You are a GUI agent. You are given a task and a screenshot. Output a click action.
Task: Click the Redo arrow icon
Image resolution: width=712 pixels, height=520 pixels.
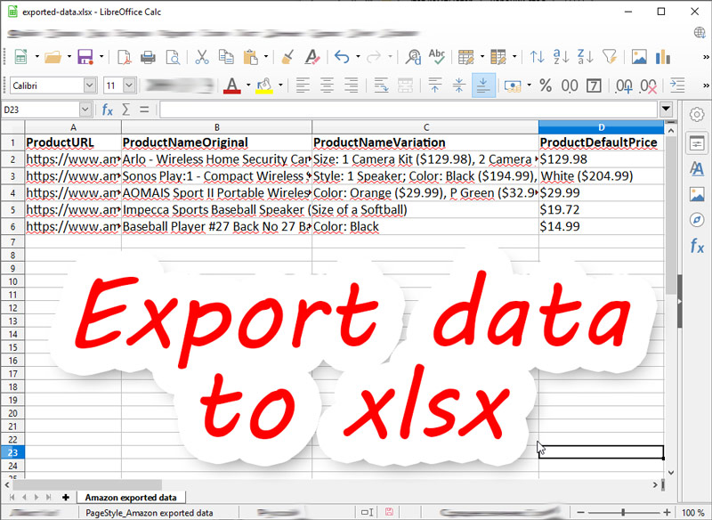pos(374,57)
